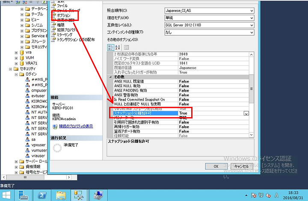Click the refresh icon in the Object Explorer toolbar

(44, 2)
